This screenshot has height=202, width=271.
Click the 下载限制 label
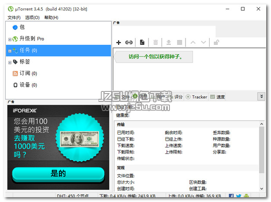(125, 152)
